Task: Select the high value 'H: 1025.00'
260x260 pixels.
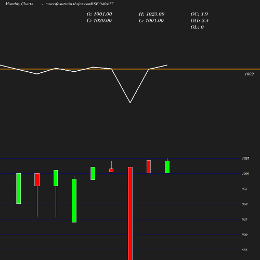Action: pyautogui.click(x=151, y=14)
